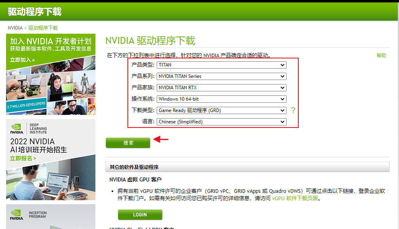The width and height of the screenshot is (399, 229).
Task: Click the NVIDIA breadcrumb link
Action: pos(15,28)
